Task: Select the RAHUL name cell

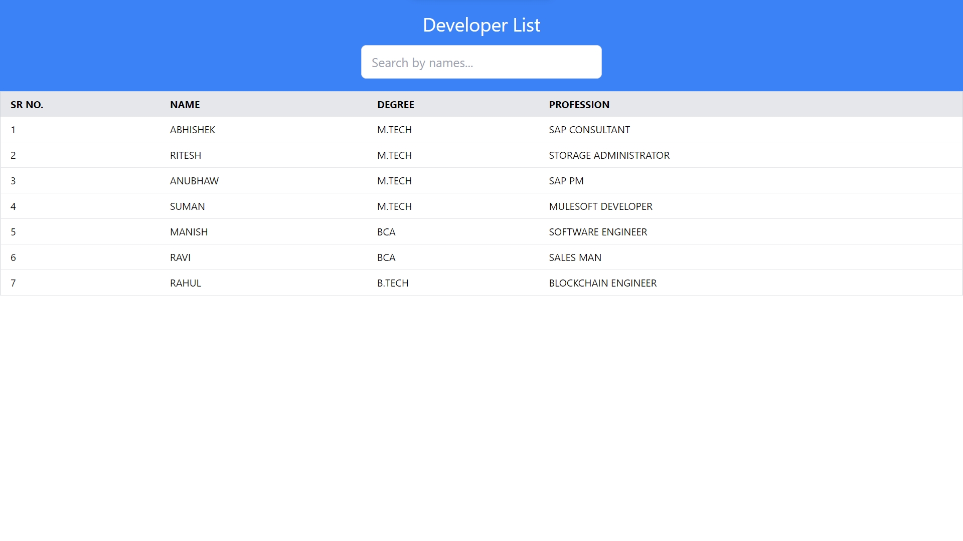Action: click(186, 283)
